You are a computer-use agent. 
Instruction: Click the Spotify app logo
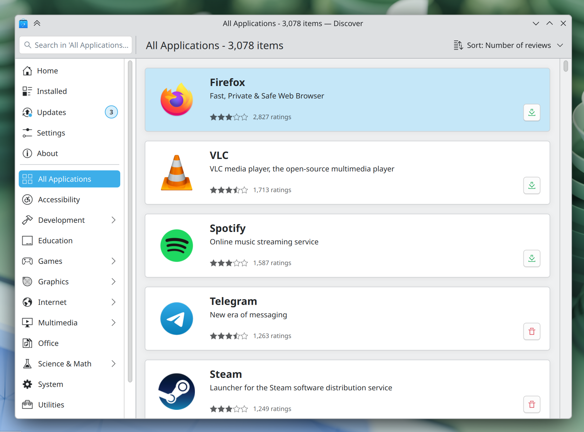coord(176,246)
